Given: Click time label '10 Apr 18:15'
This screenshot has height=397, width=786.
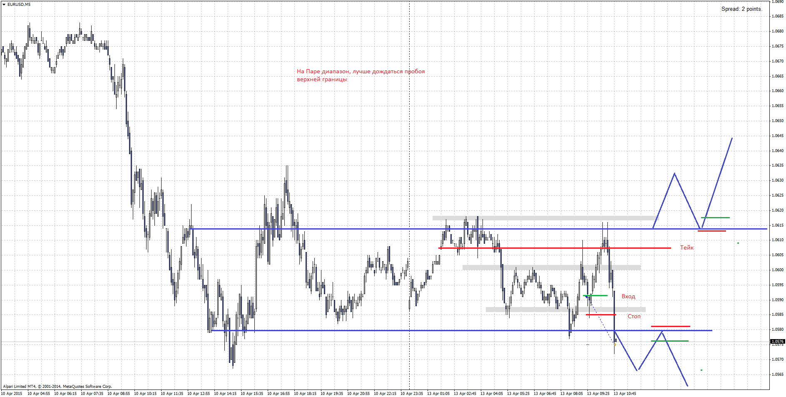Looking at the screenshot, I should pyautogui.click(x=305, y=393).
